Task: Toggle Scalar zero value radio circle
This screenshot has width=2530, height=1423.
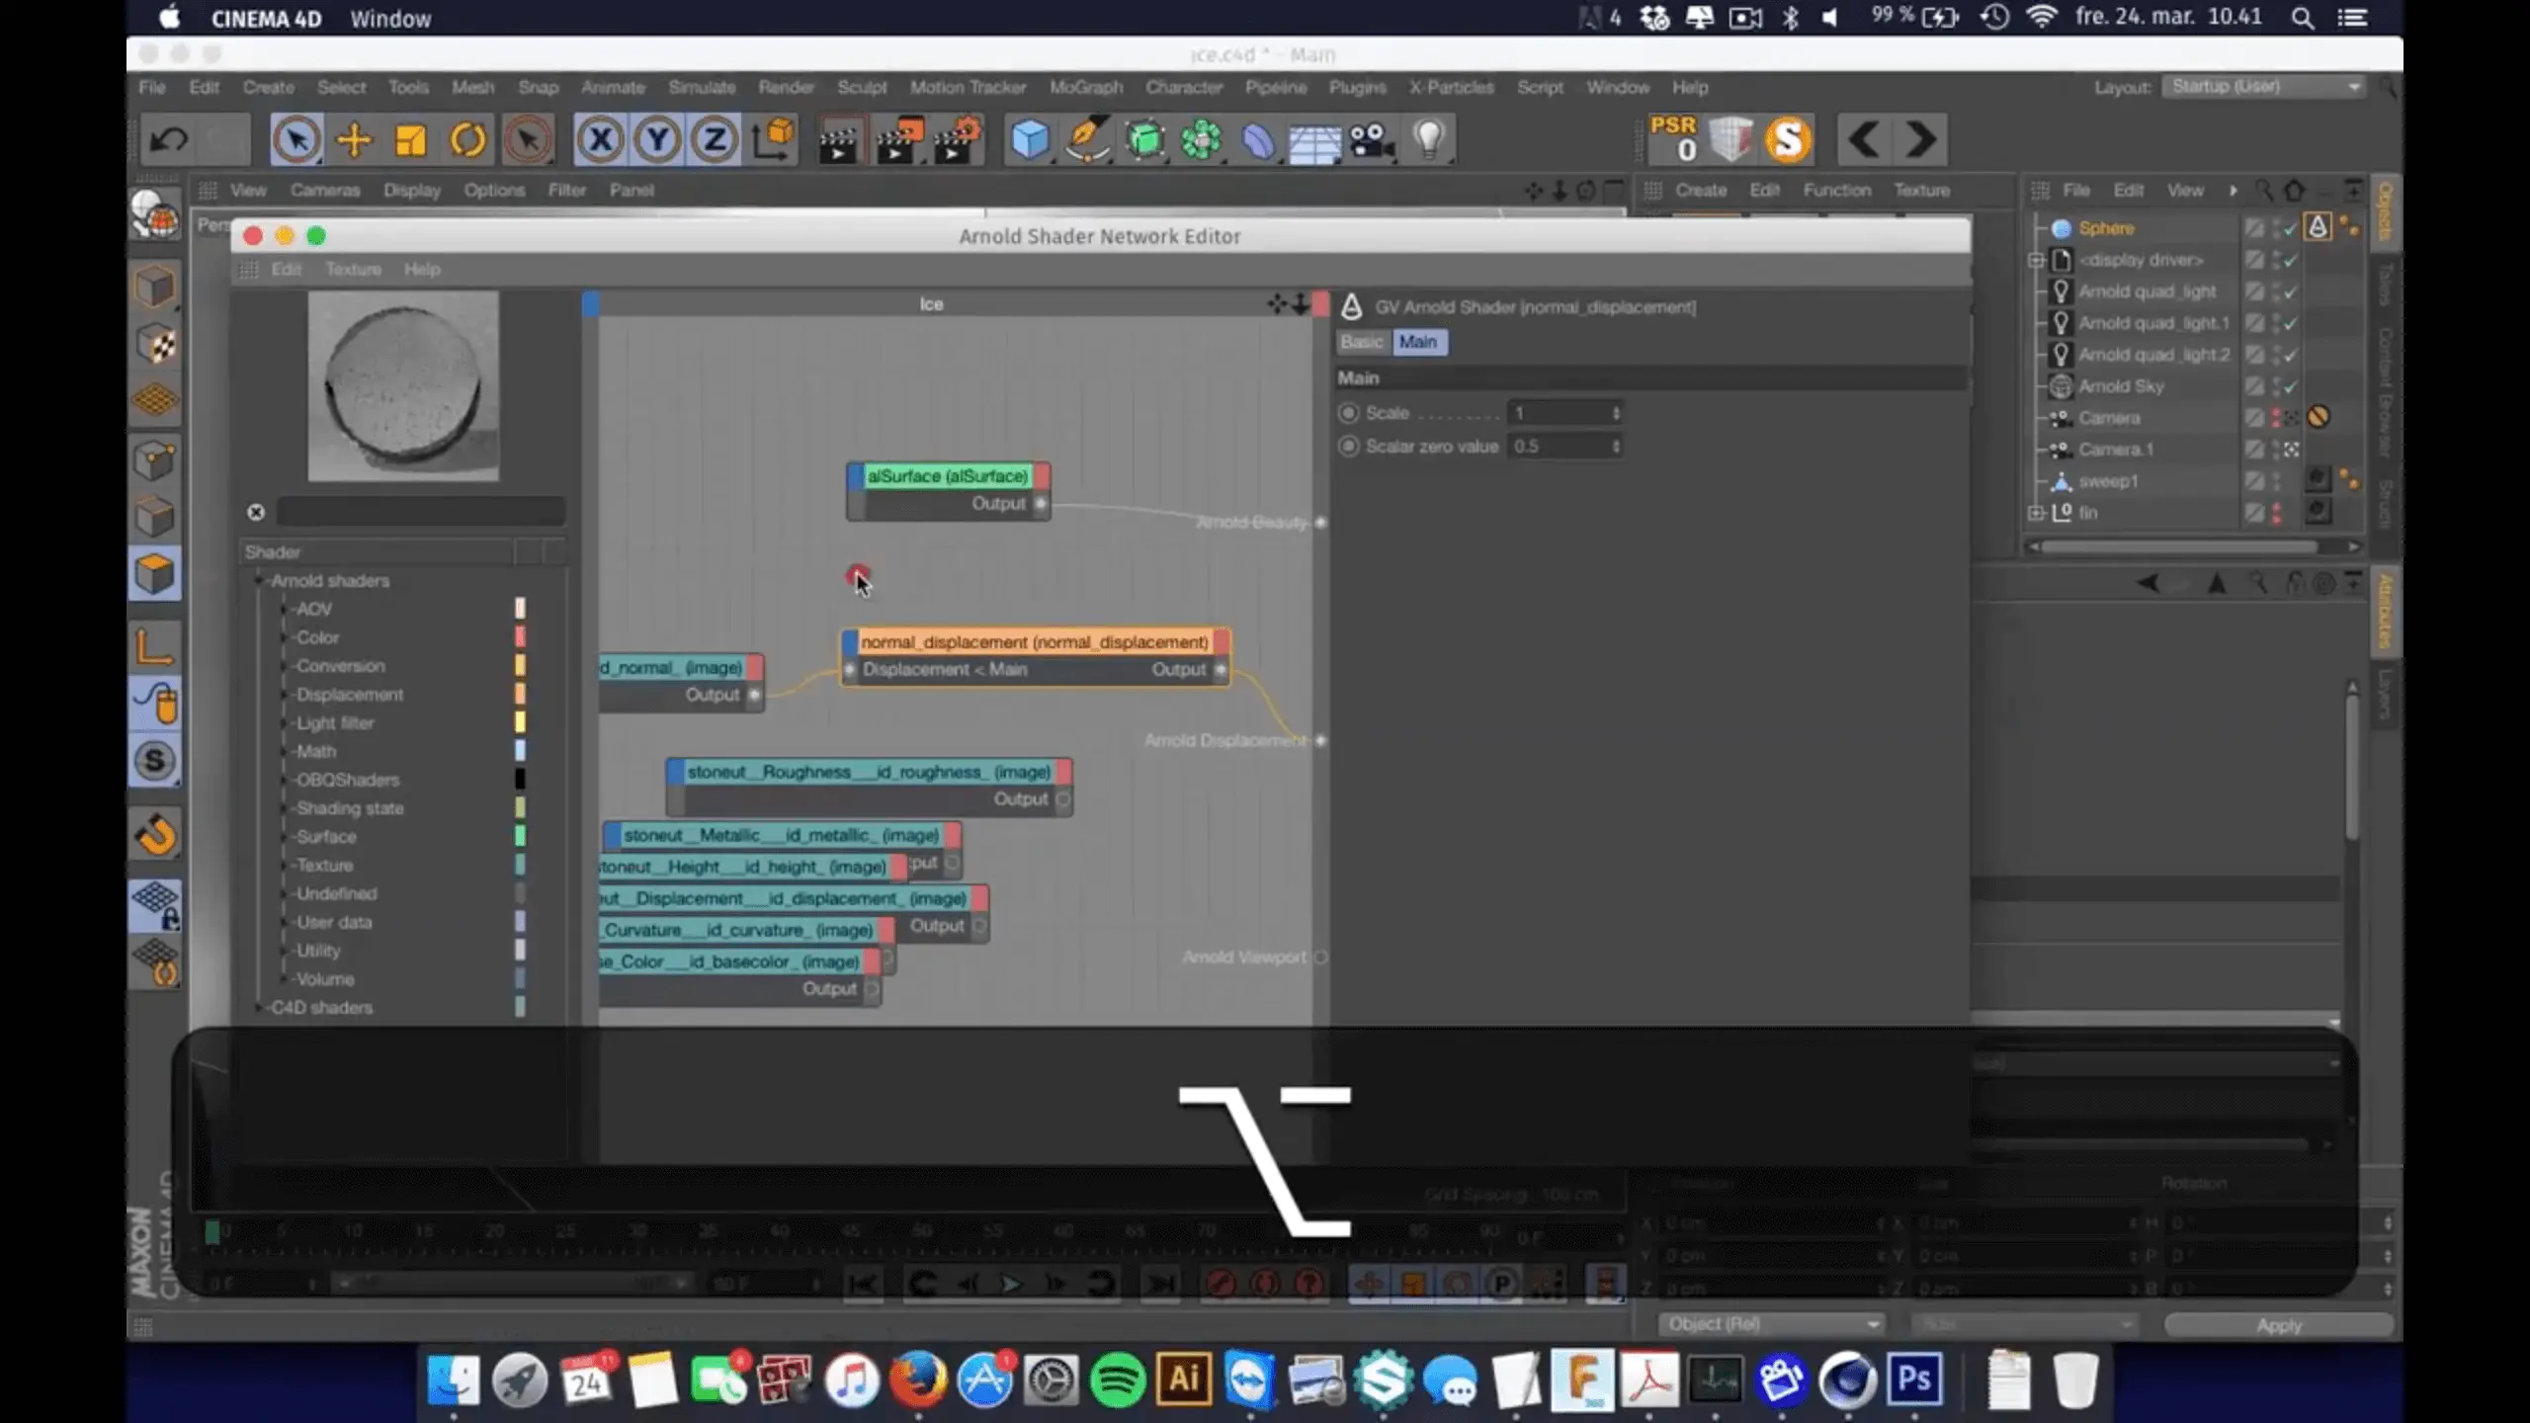Action: pos(1348,447)
